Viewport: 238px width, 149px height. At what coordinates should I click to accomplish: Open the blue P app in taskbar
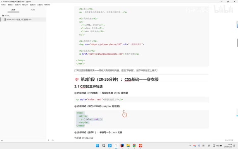point(110,146)
